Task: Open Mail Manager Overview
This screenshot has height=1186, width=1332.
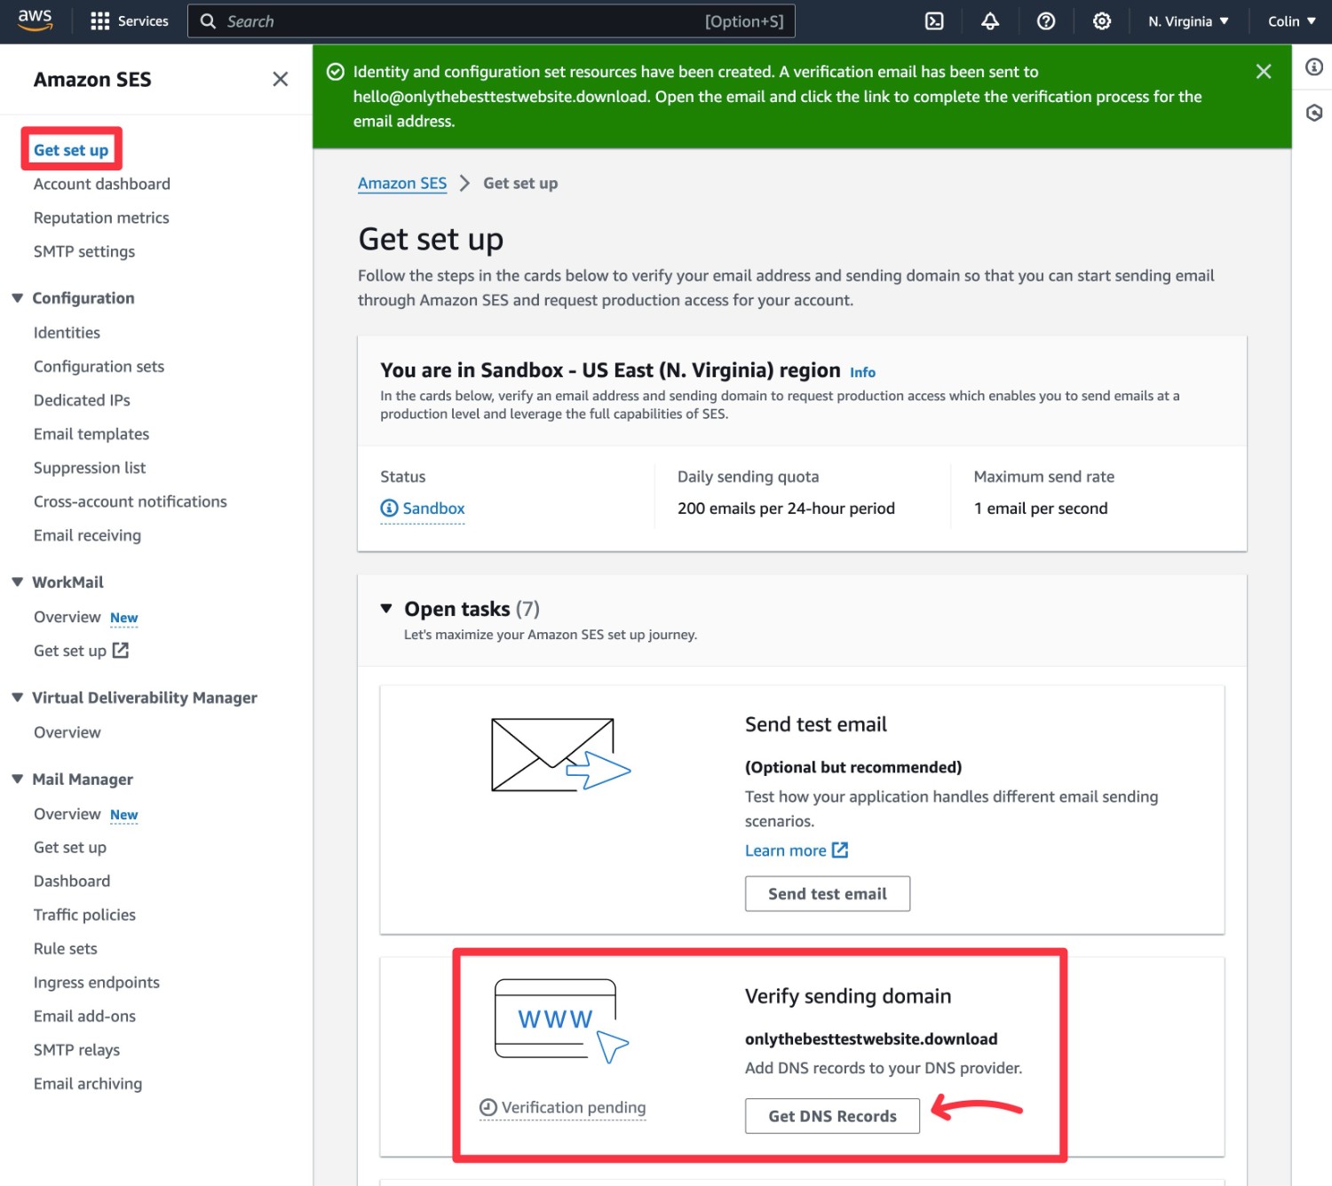Action: (67, 813)
